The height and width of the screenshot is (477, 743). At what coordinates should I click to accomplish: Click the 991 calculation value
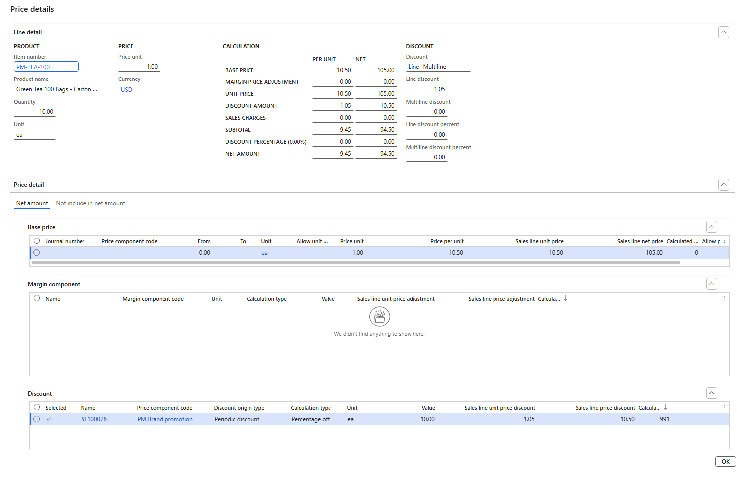(x=665, y=419)
